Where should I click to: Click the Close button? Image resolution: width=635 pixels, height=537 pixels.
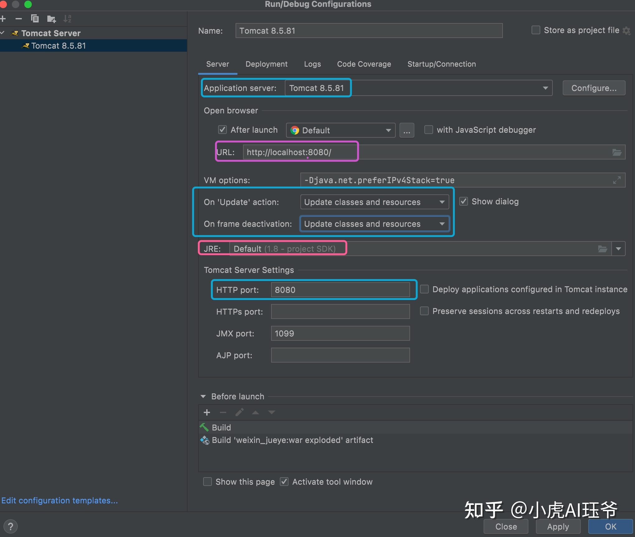[x=506, y=526]
